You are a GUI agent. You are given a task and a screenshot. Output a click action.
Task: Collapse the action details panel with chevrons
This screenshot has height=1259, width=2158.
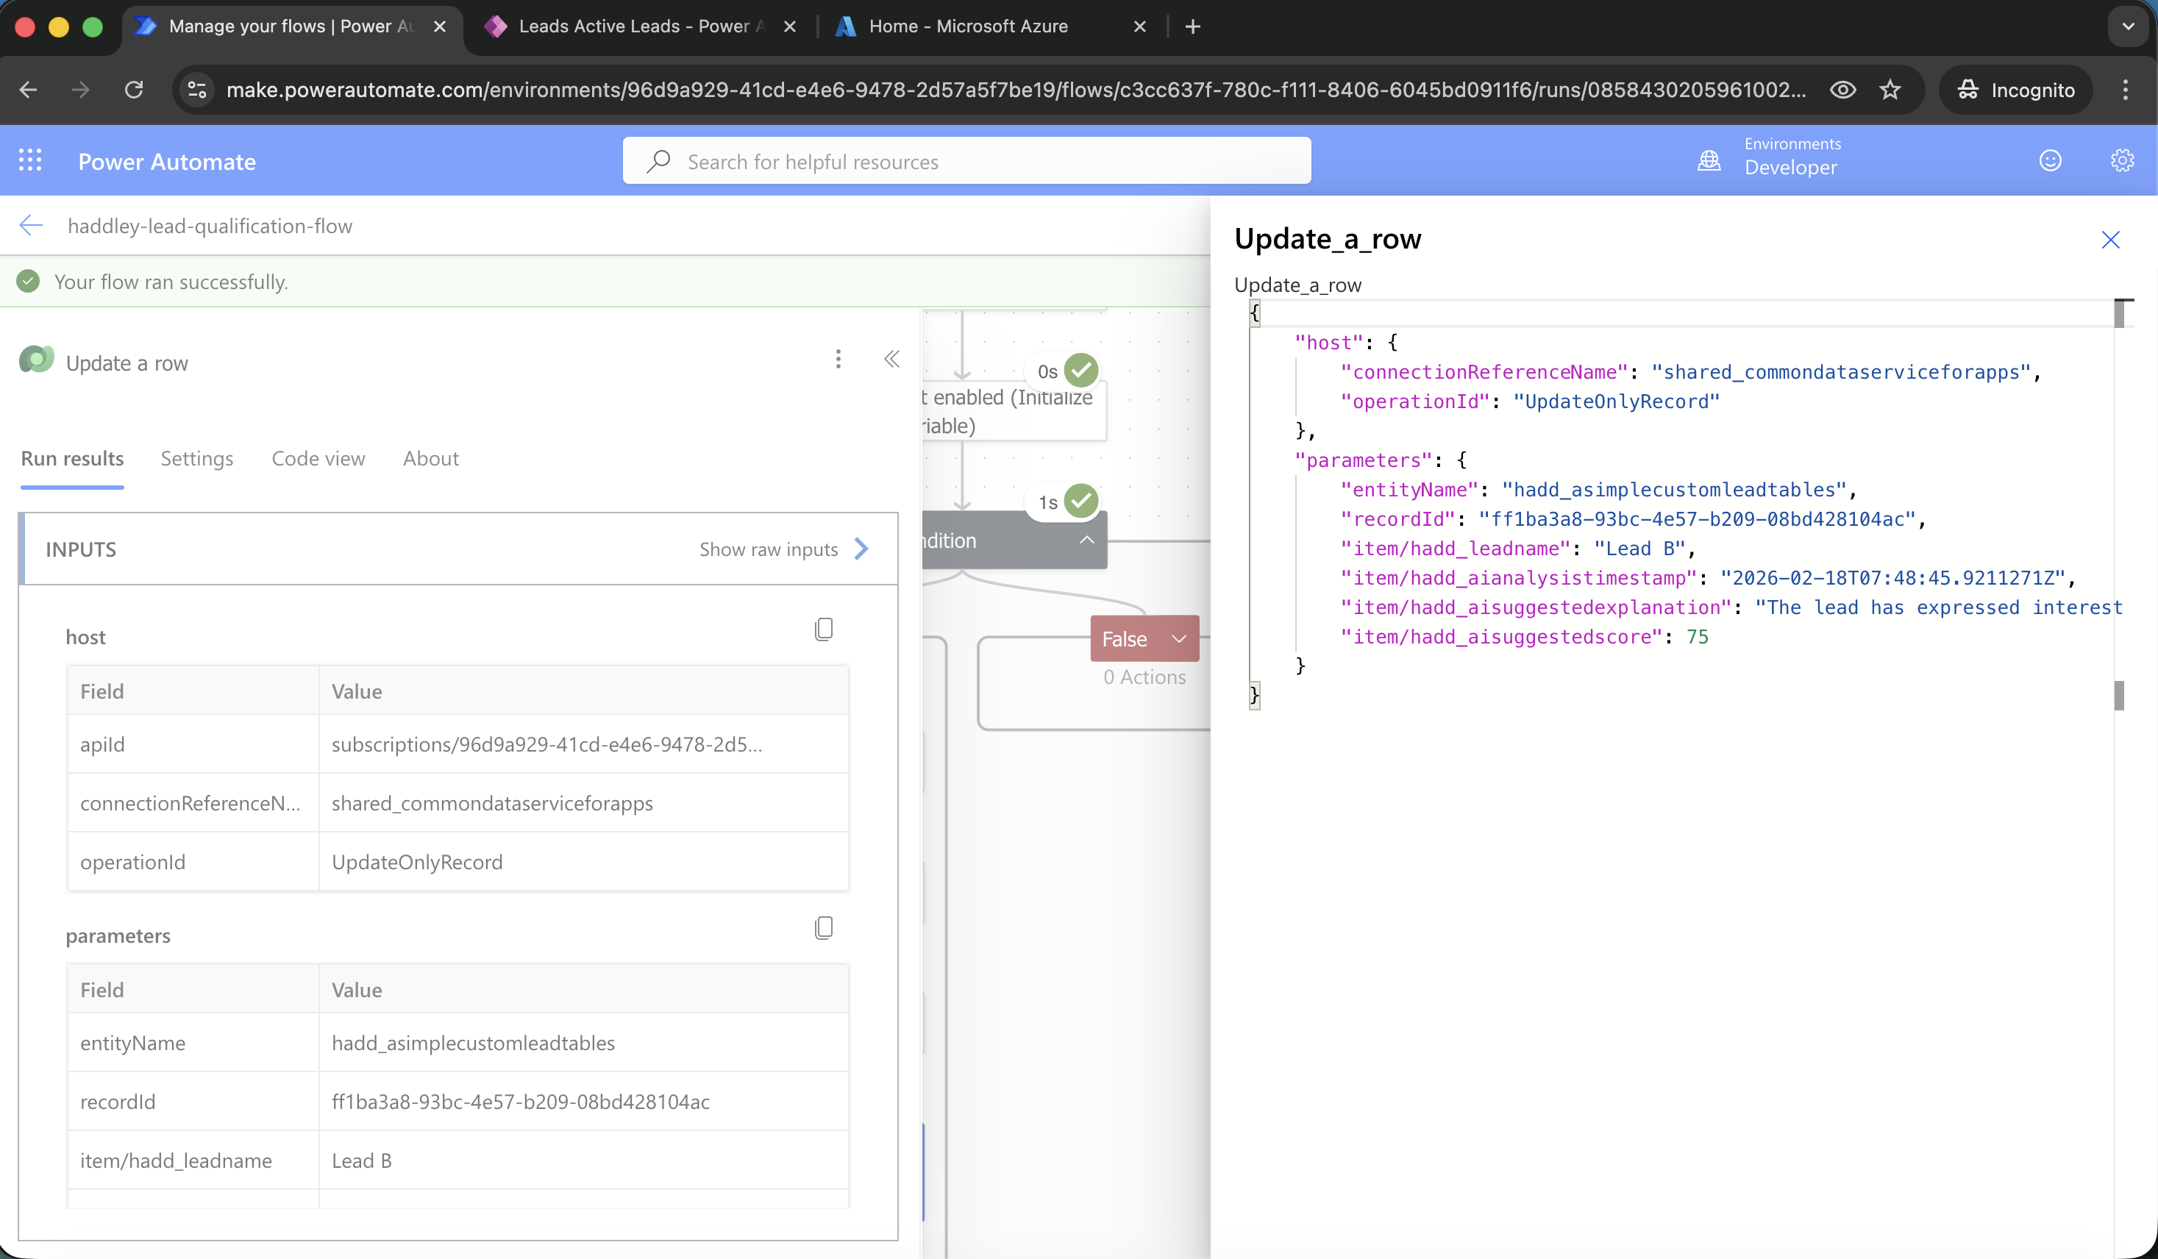coord(891,360)
